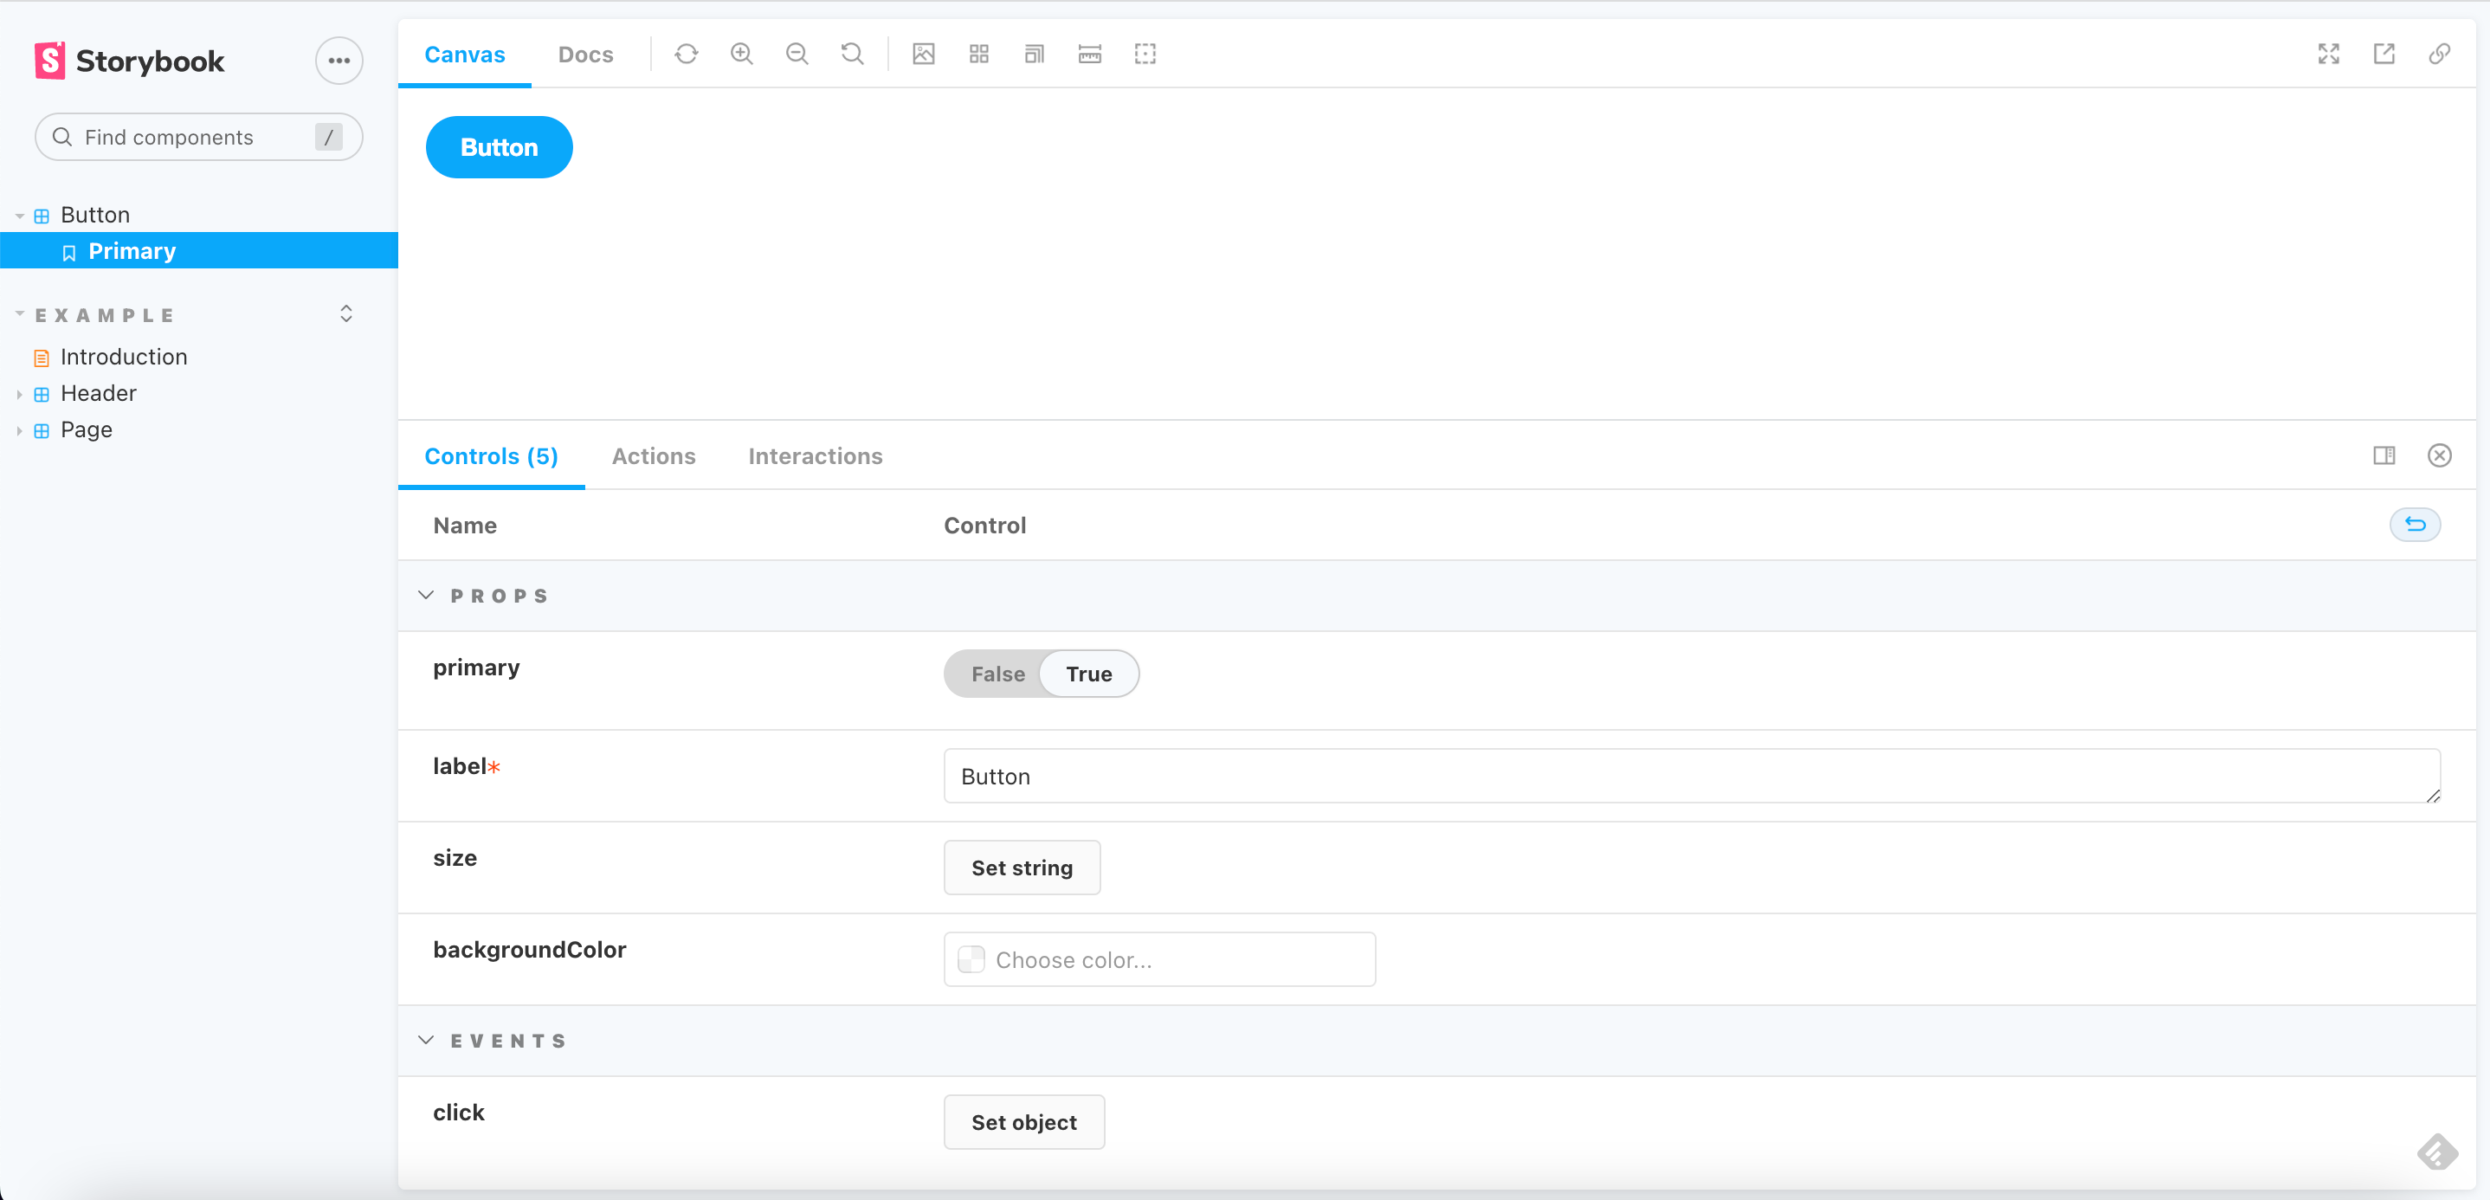2490x1200 pixels.
Task: Click the Primary story bookmark icon
Action: pos(68,254)
